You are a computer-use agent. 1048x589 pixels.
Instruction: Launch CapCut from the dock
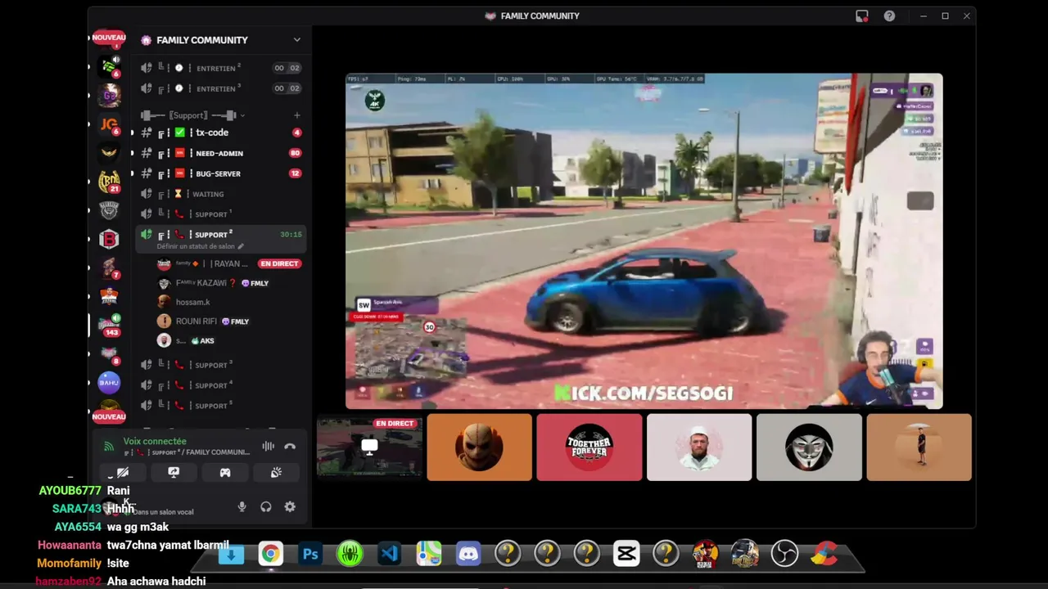(626, 555)
